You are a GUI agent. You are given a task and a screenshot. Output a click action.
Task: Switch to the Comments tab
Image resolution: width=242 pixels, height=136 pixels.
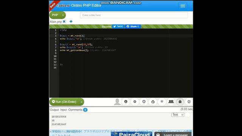pyautogui.click(x=75, y=110)
